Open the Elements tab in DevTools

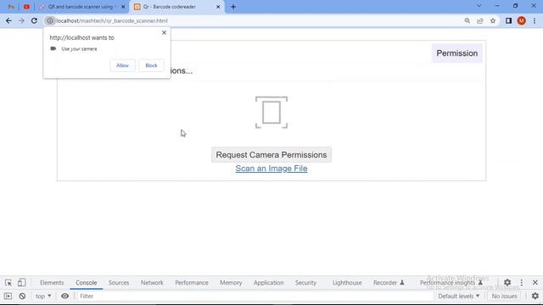52,282
